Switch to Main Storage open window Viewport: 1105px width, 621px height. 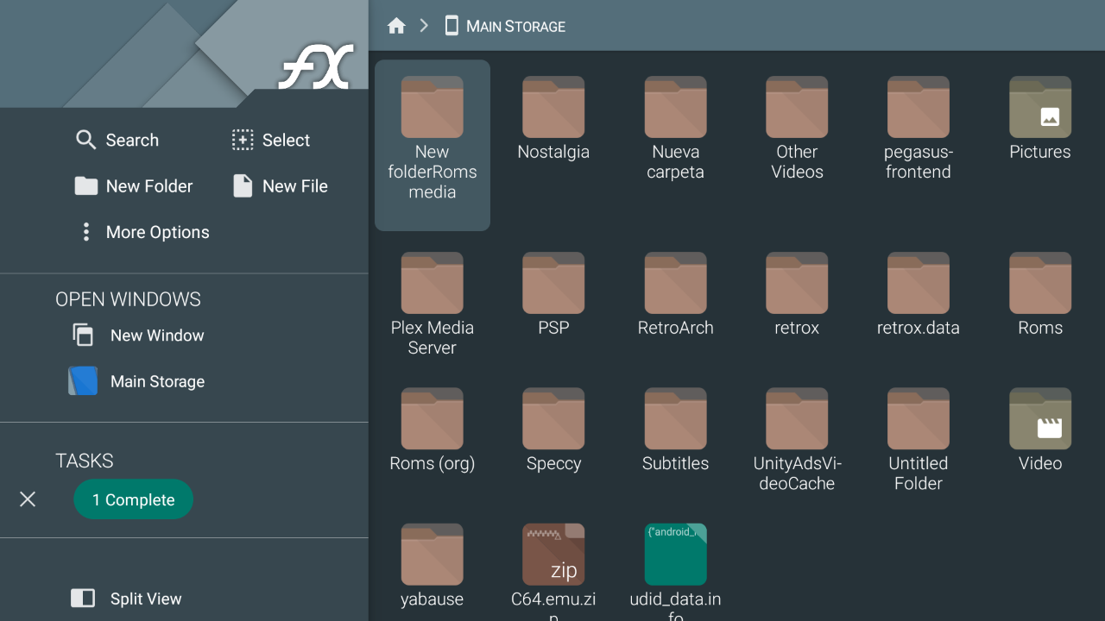138,381
